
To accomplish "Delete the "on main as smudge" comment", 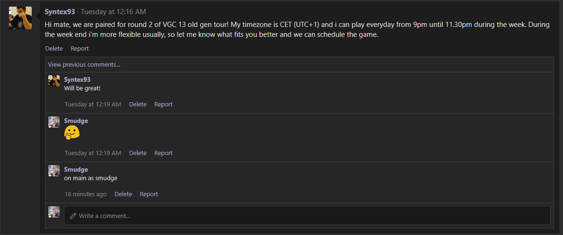I will (x=123, y=194).
